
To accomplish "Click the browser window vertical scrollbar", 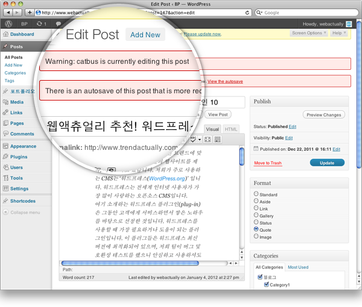I will pos(359,95).
